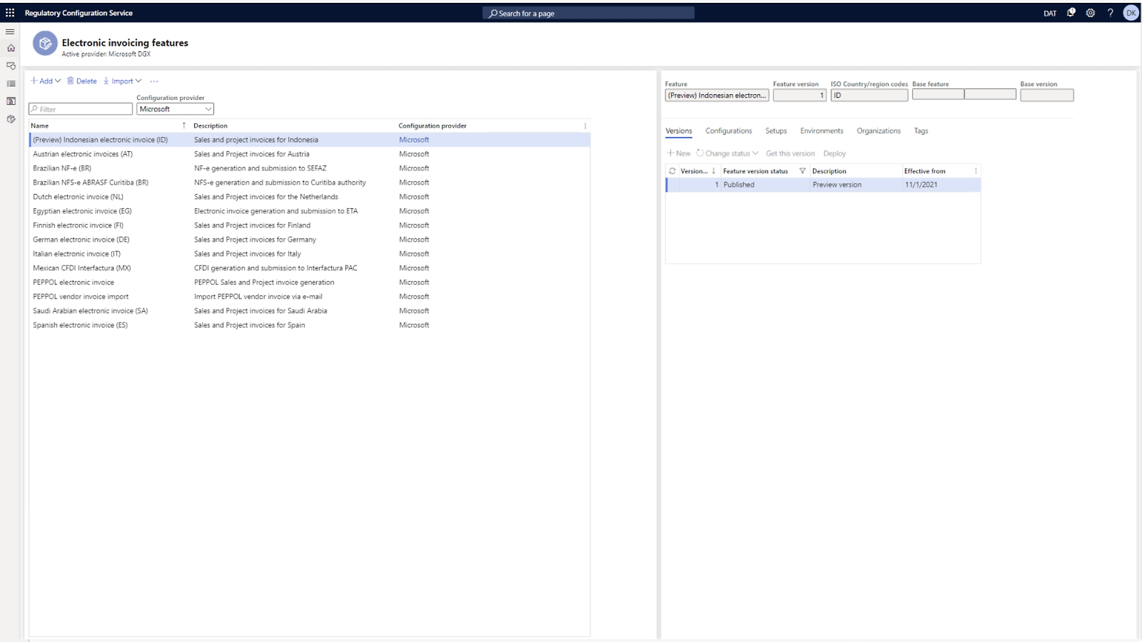Refresh the versions grid
Screen dimensions: 1142x642
pyautogui.click(x=672, y=171)
